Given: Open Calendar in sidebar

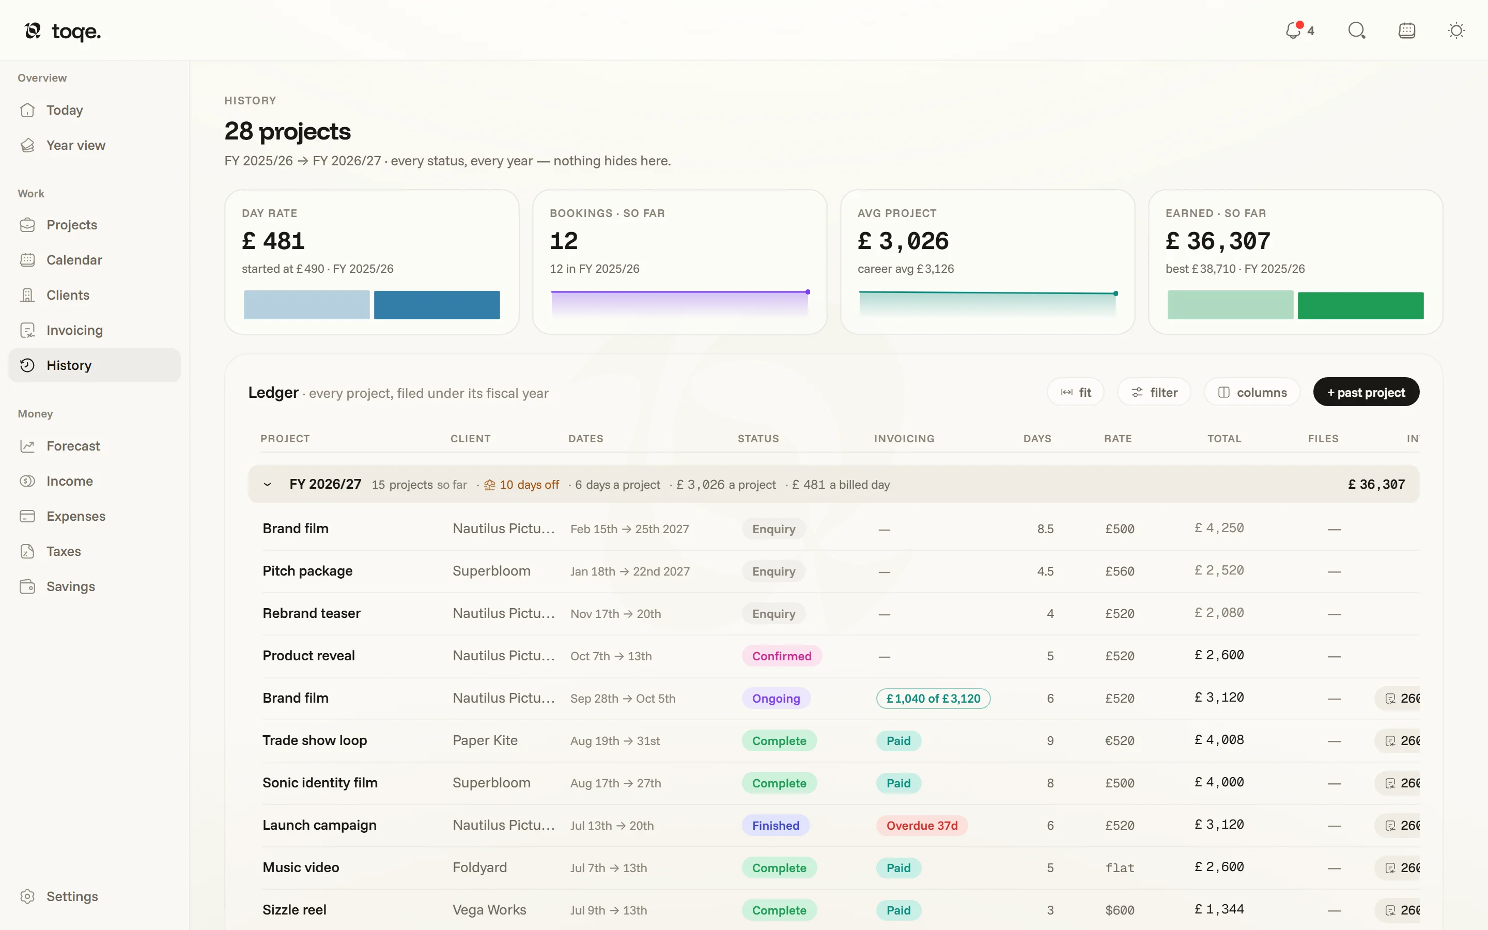Looking at the screenshot, I should (94, 259).
